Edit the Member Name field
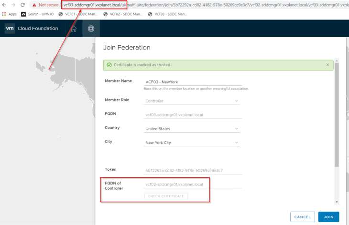The width and height of the screenshot is (349, 225). pyautogui.click(x=193, y=82)
